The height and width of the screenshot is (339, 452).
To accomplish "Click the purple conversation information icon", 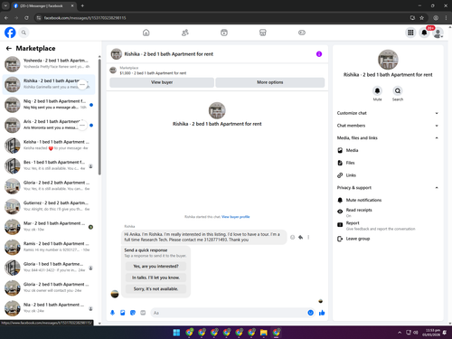I will pos(319,54).
